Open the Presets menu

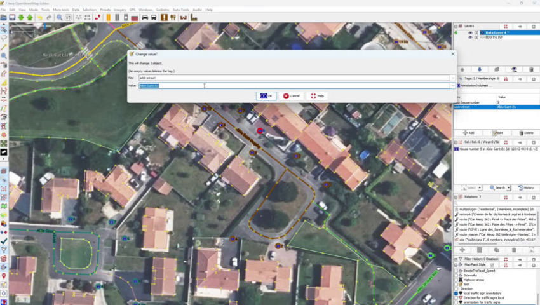105,10
